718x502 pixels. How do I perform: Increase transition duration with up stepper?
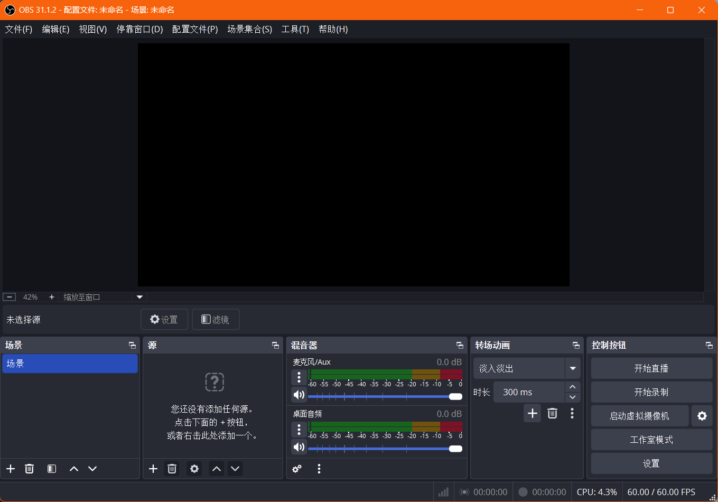[x=572, y=387]
